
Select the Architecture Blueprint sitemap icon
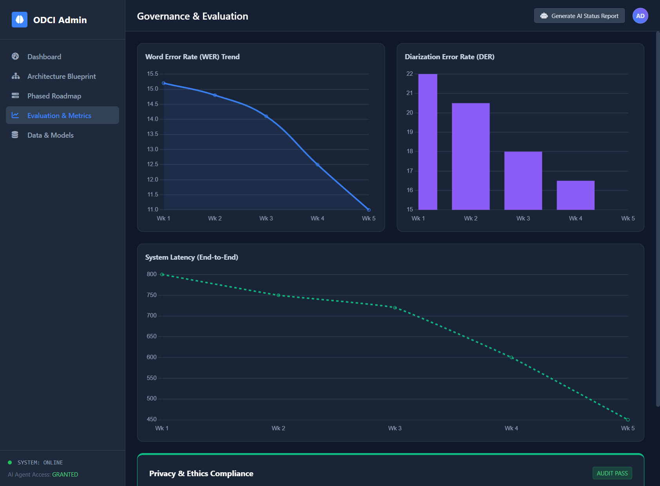[x=15, y=76]
